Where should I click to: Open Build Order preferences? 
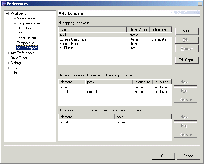pyautogui.click(x=19, y=58)
